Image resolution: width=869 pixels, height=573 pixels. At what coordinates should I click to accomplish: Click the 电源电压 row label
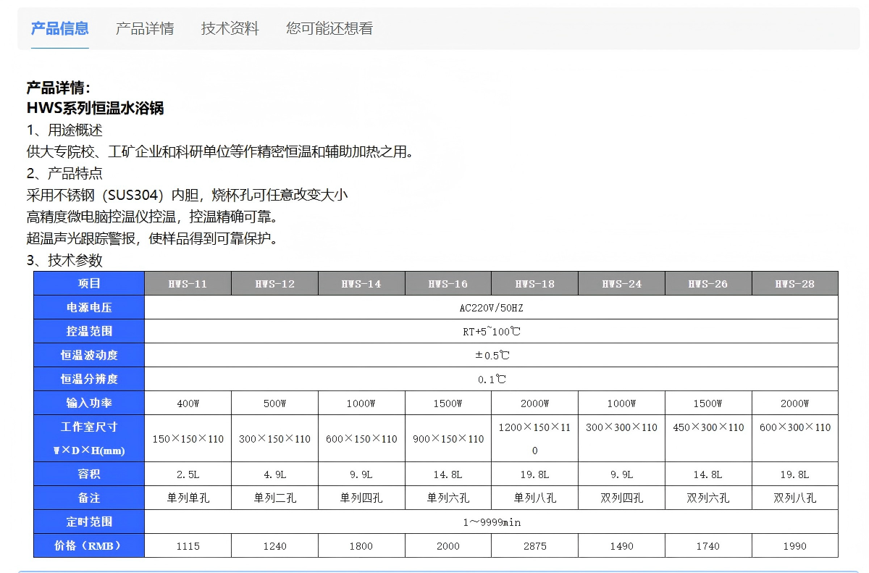88,307
